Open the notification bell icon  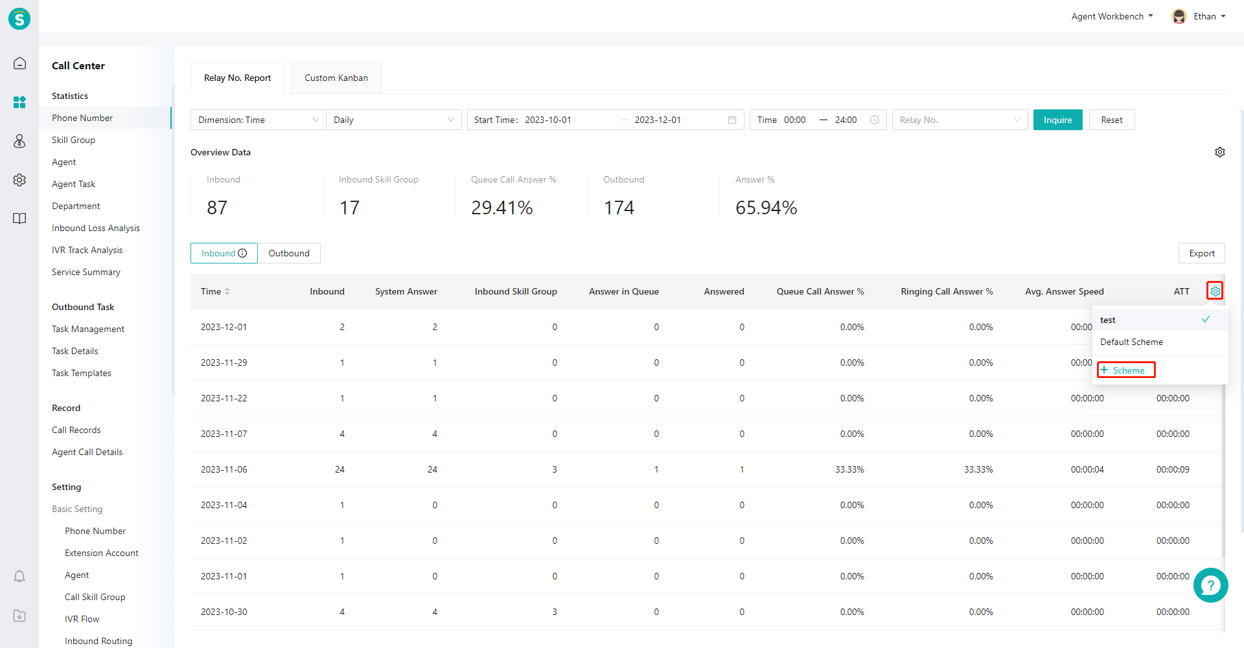coord(19,576)
